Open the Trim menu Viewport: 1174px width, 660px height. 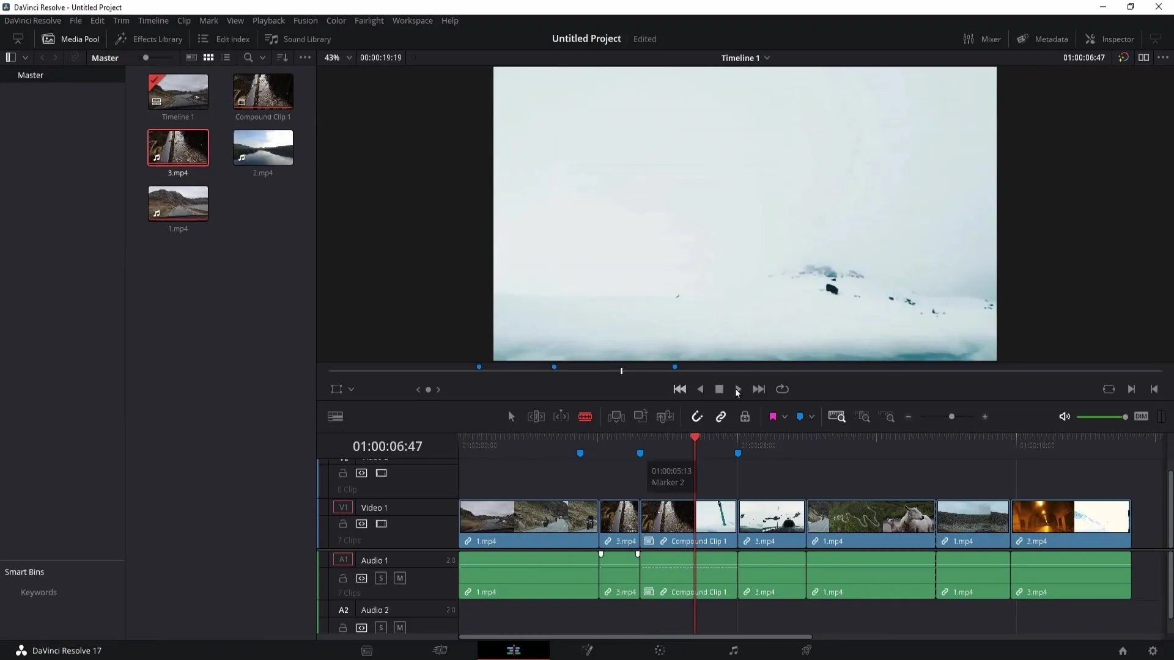(121, 20)
